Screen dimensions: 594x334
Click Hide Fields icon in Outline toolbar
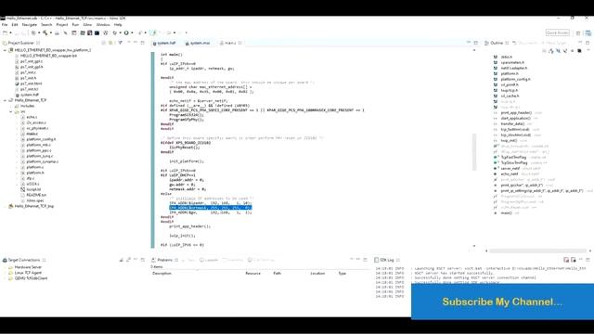[558, 51]
